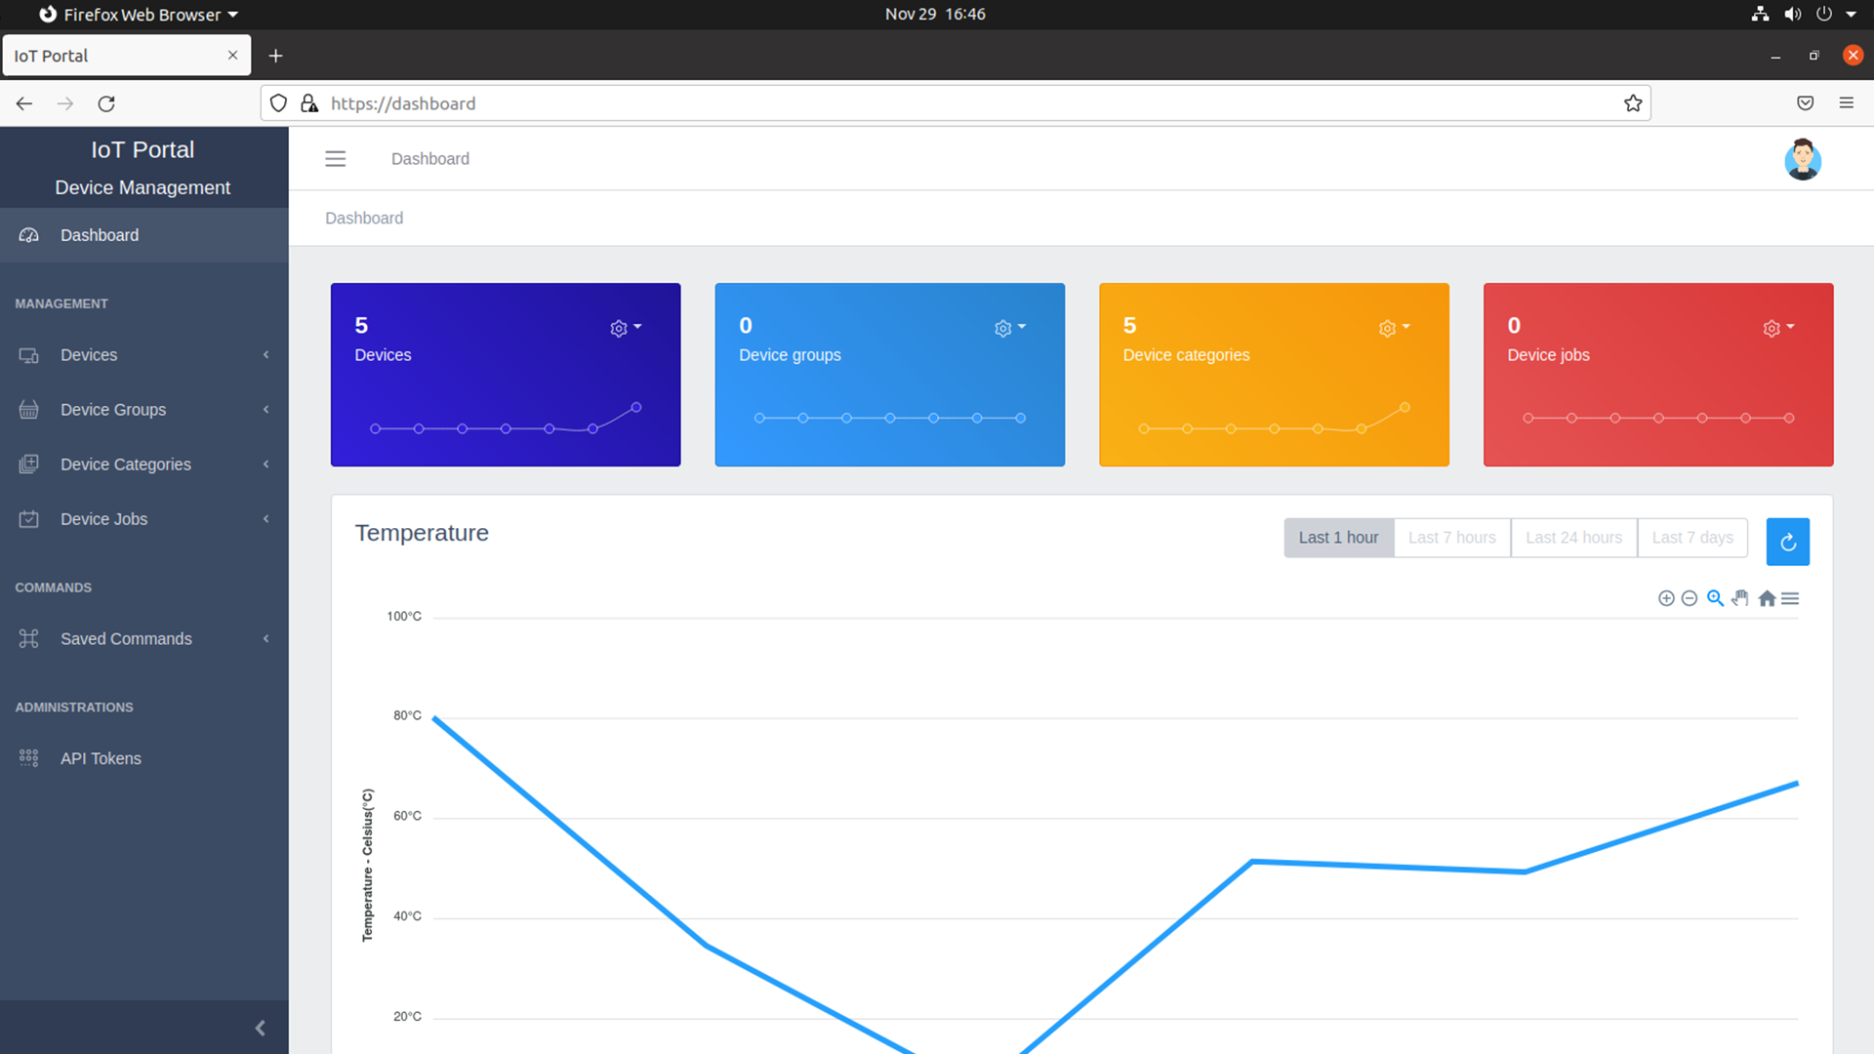This screenshot has width=1874, height=1054.
Task: Click the blue temperature refresh button
Action: (1787, 542)
